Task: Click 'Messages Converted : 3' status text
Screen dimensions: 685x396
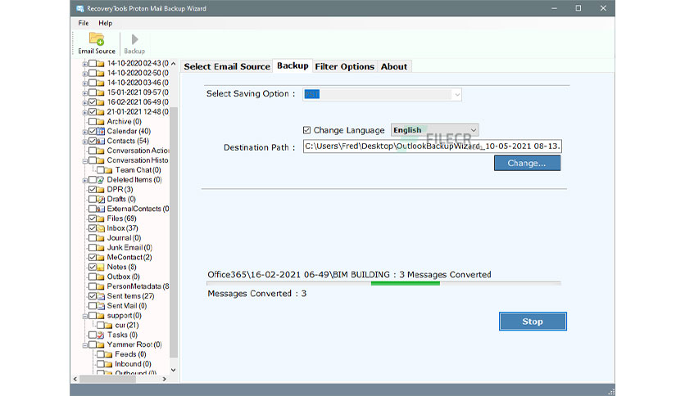Action: pos(257,294)
